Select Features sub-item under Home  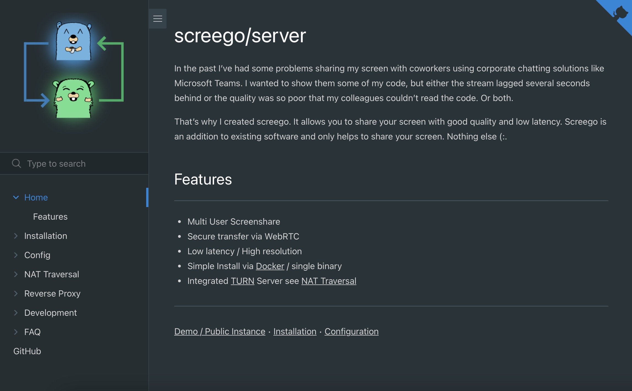pos(50,217)
